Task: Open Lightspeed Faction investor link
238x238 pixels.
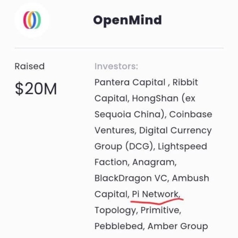Action: point(183,146)
